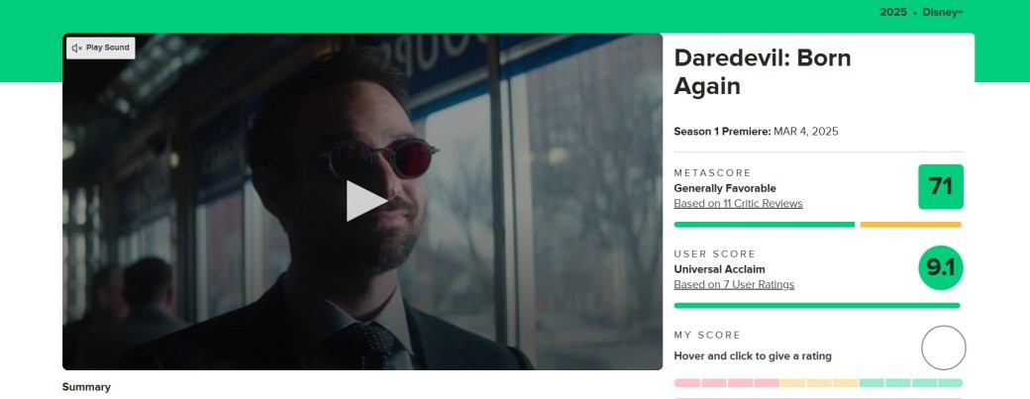Choose the first green rating segment

pos(872,382)
